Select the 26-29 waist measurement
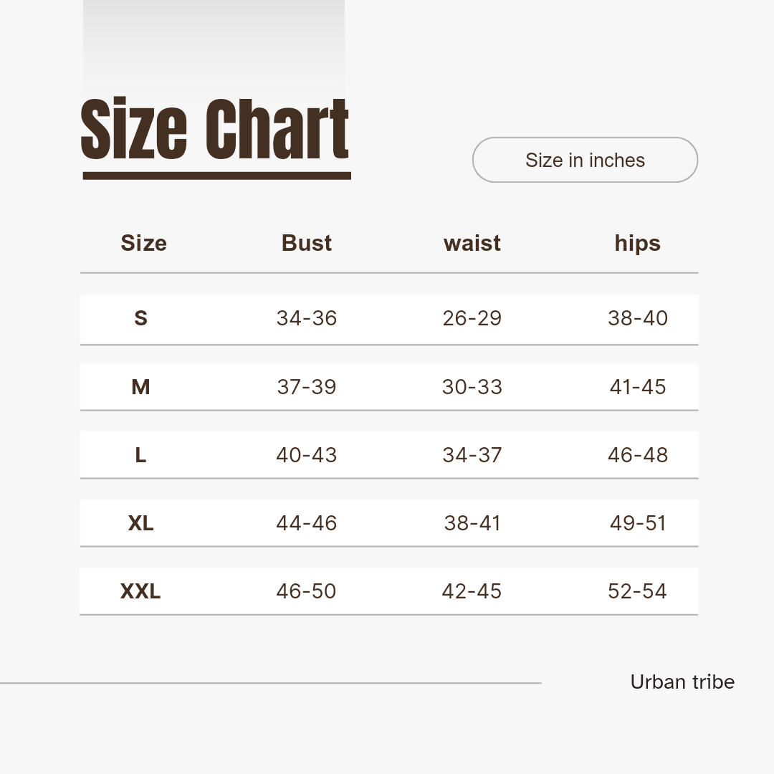774x774 pixels. tap(472, 318)
